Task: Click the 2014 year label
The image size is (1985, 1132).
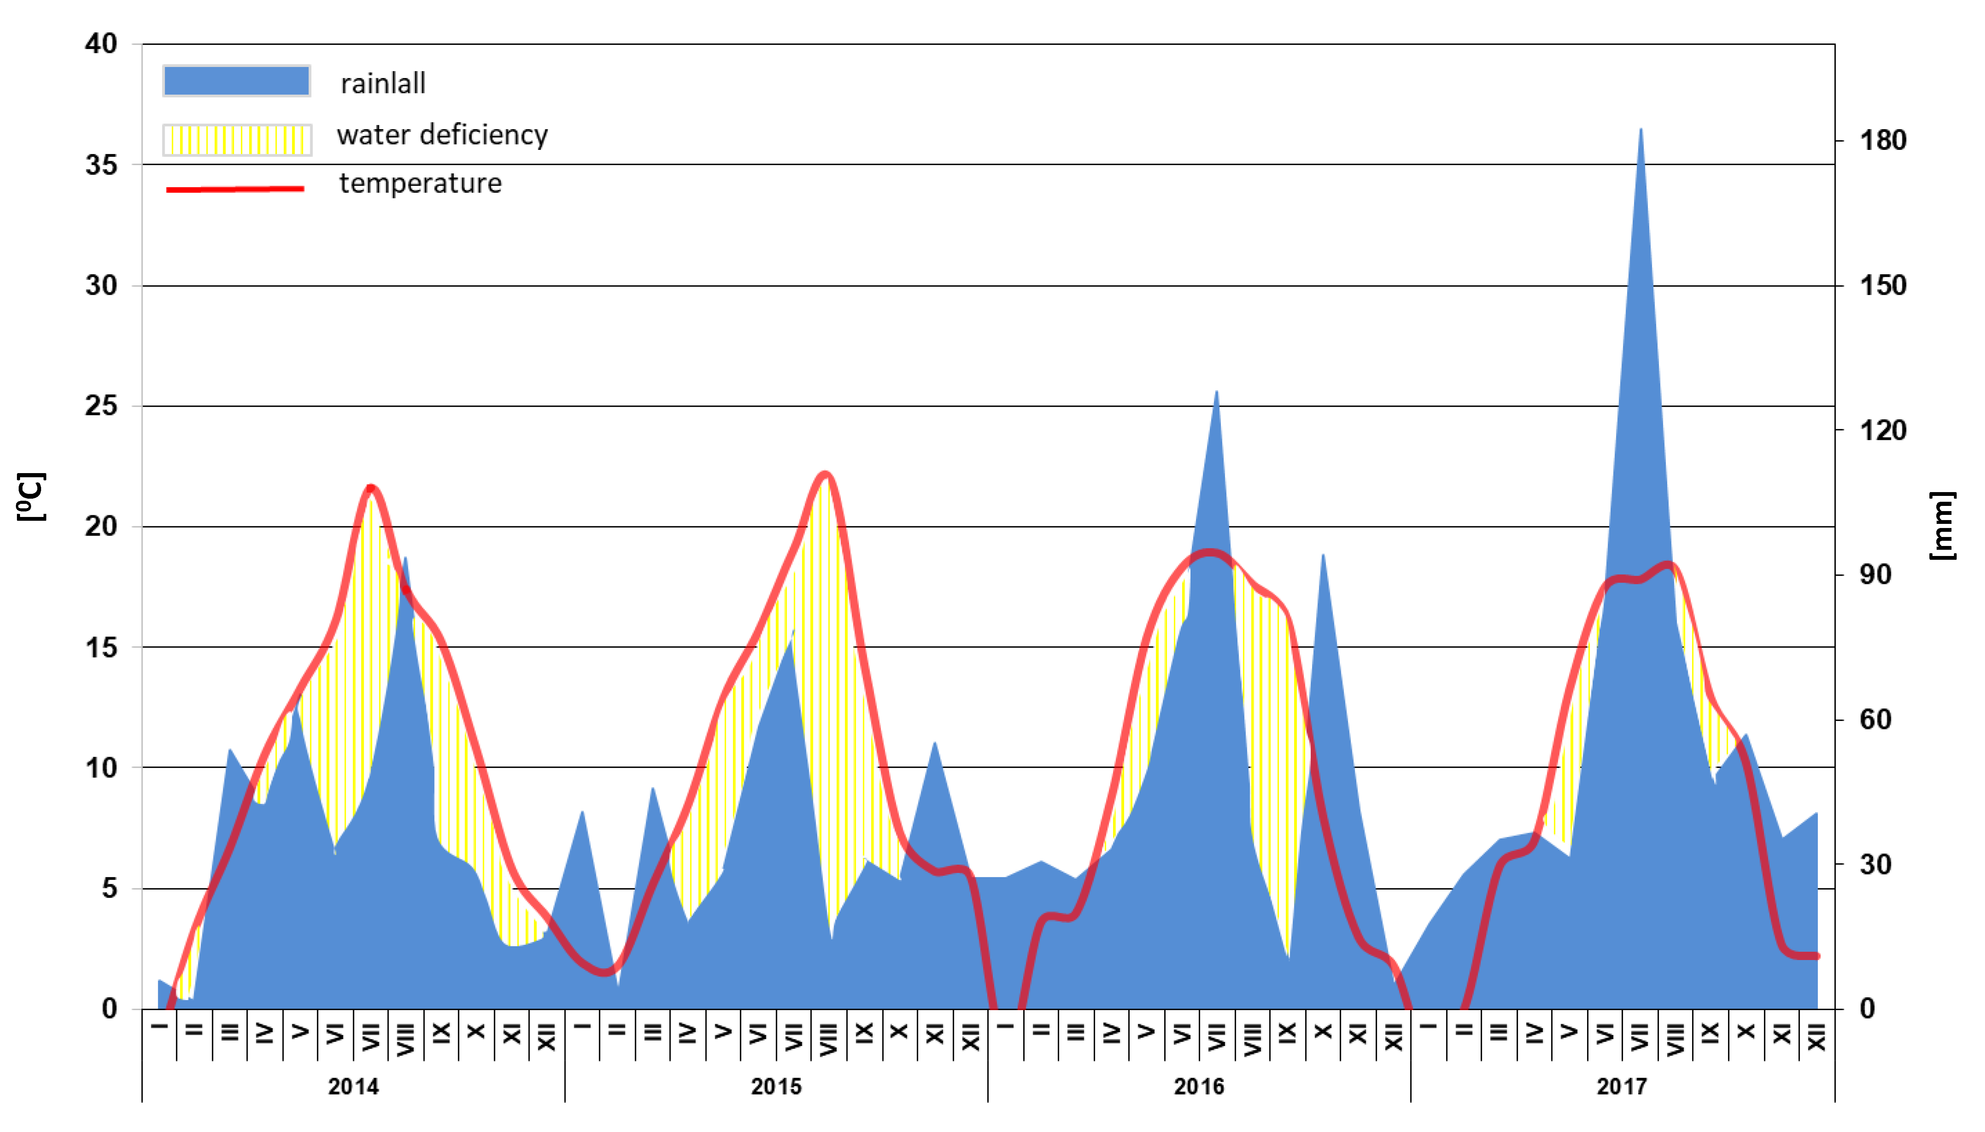Action: click(353, 1086)
